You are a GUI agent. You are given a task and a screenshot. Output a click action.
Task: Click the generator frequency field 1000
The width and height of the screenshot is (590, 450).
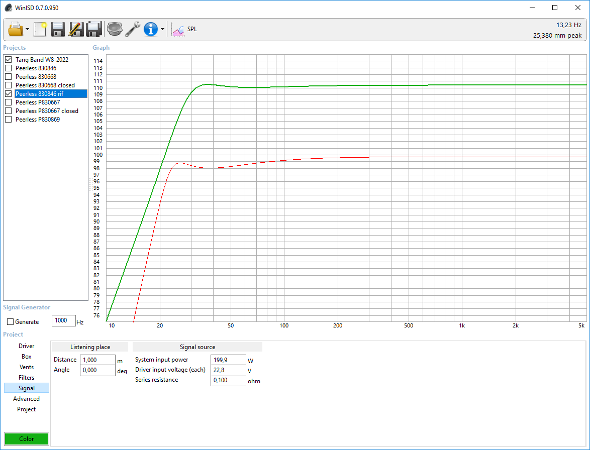[64, 321]
